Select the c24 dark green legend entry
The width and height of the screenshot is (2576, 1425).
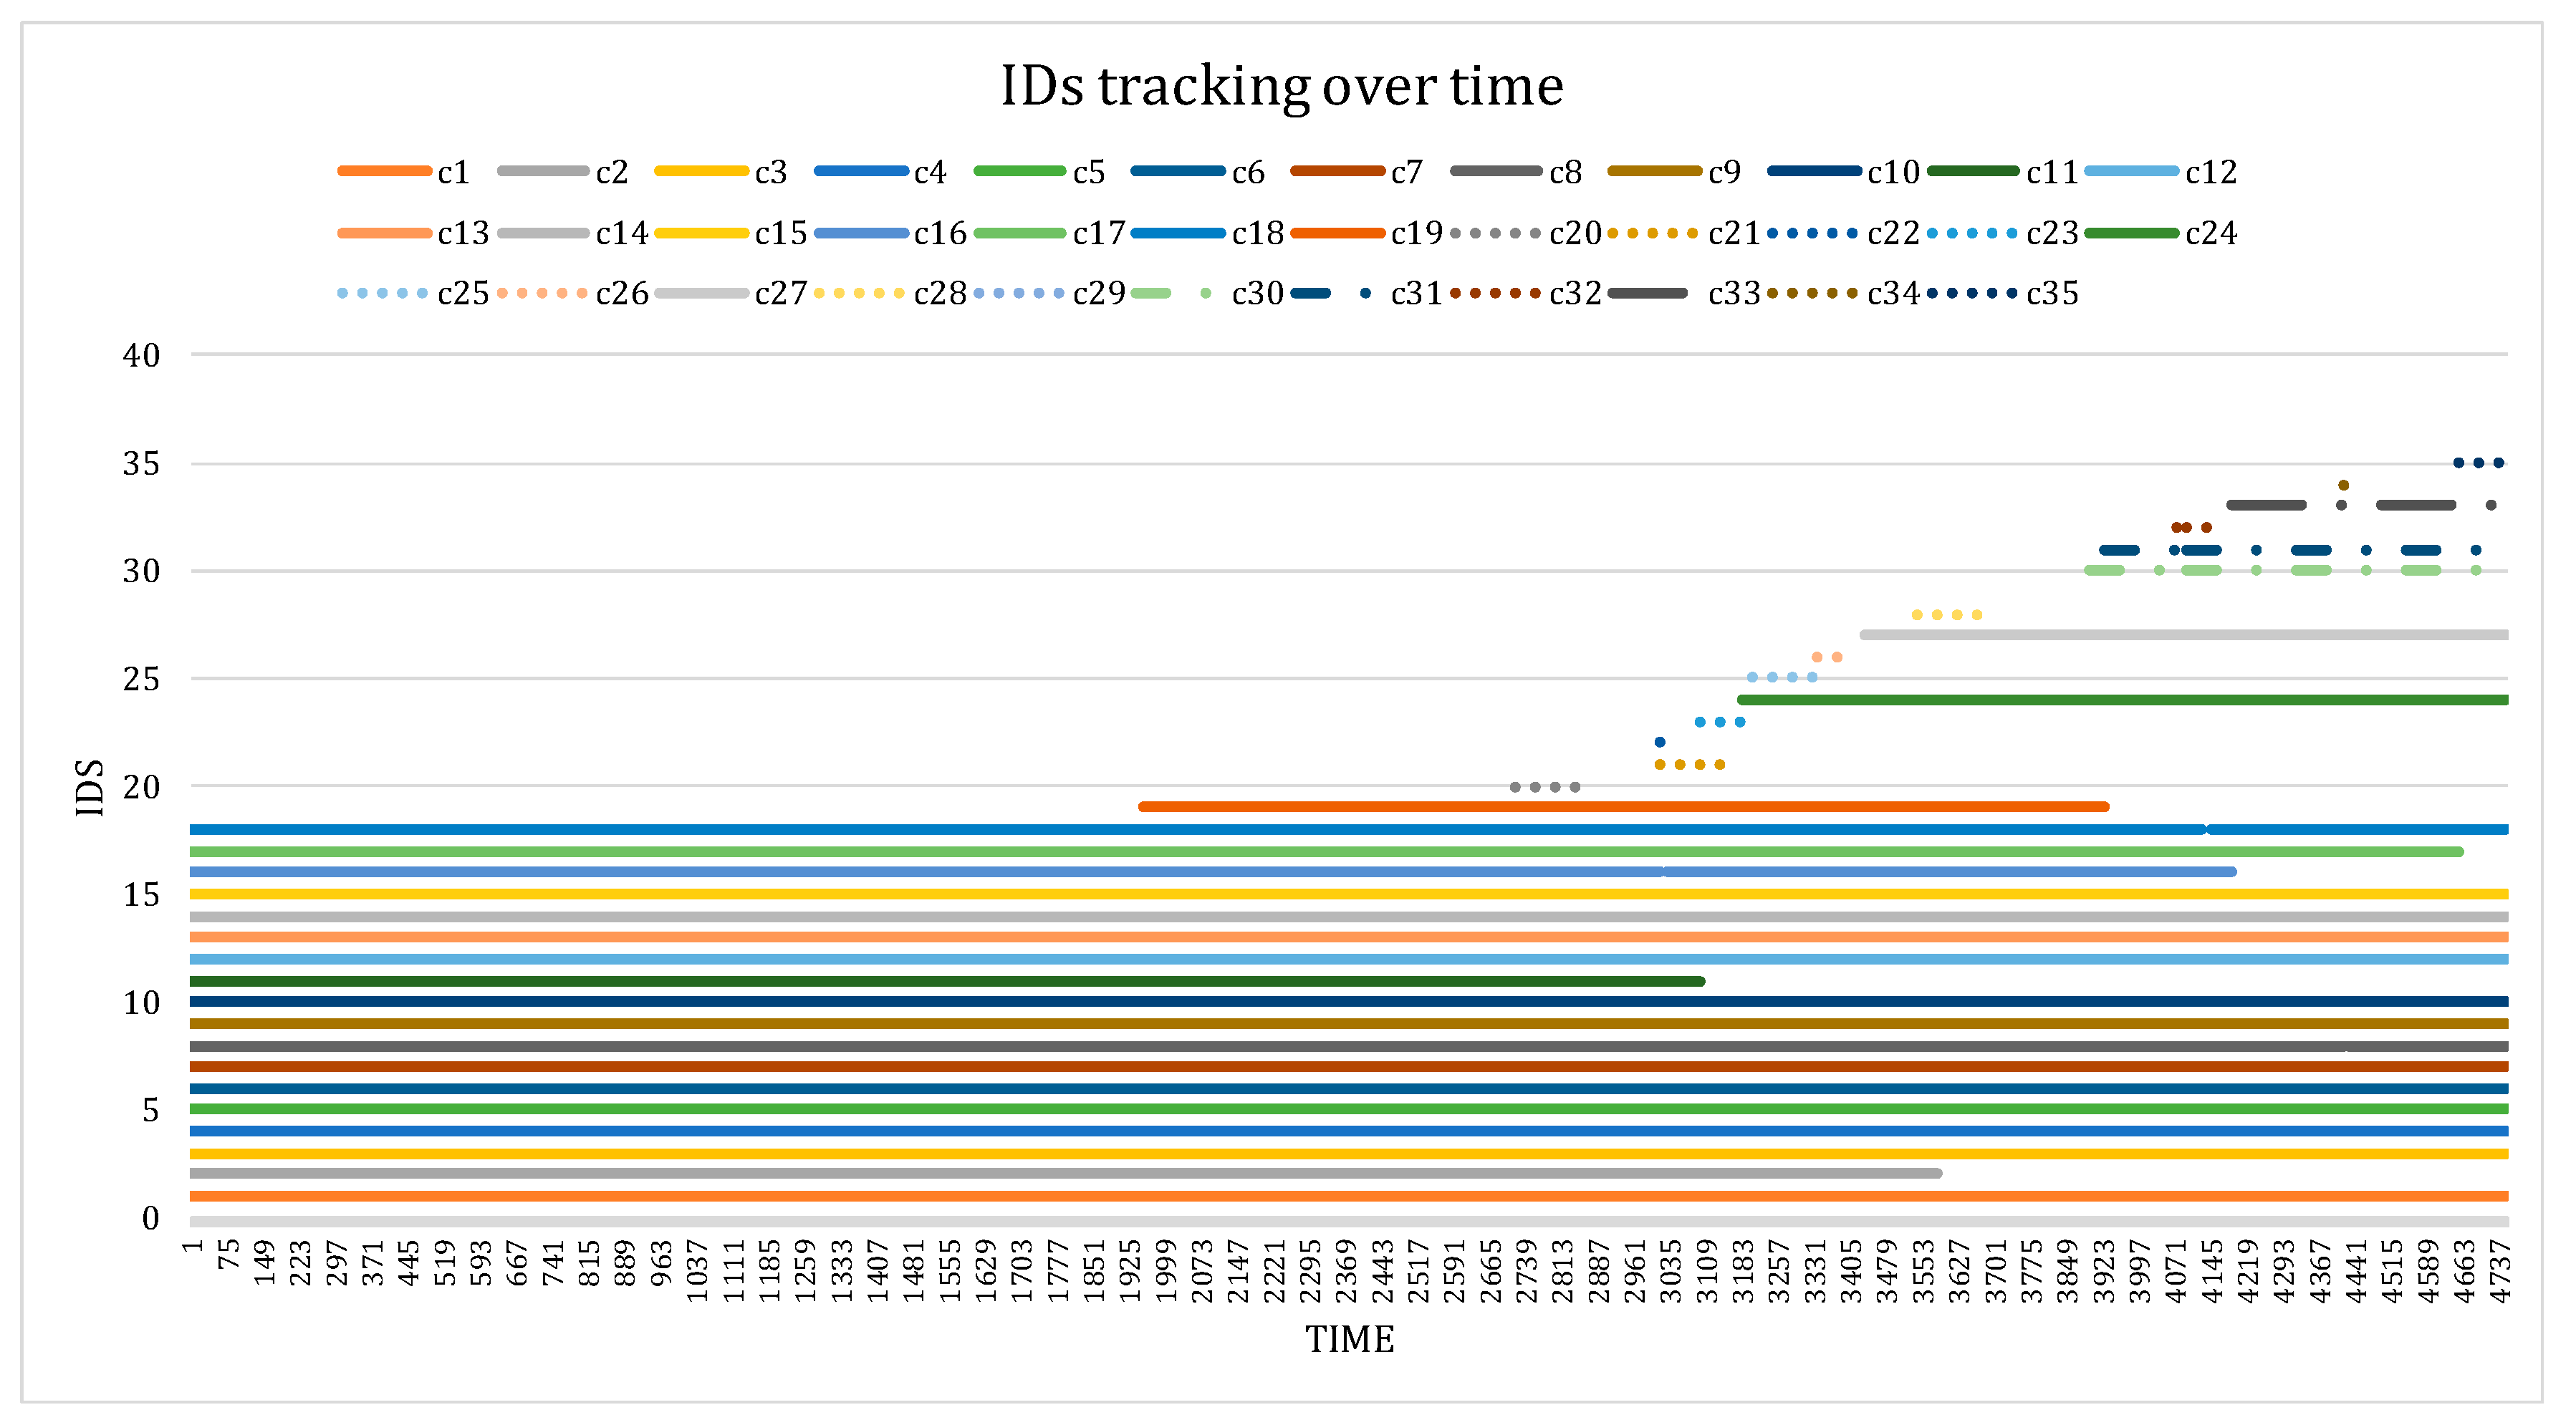(2132, 233)
